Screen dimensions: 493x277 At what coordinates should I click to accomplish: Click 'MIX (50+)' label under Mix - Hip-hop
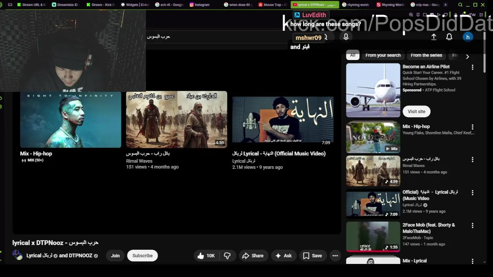(x=32, y=160)
